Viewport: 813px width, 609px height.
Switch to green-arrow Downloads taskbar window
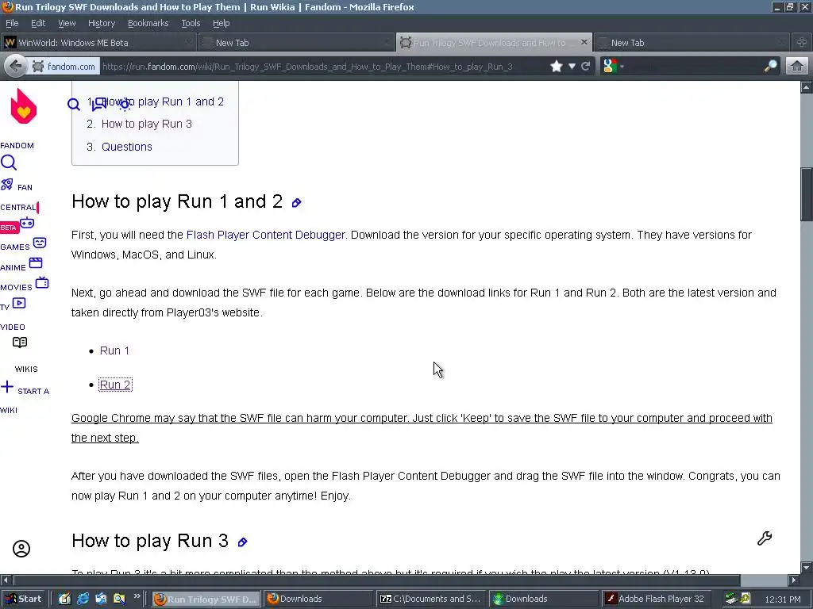(542, 599)
